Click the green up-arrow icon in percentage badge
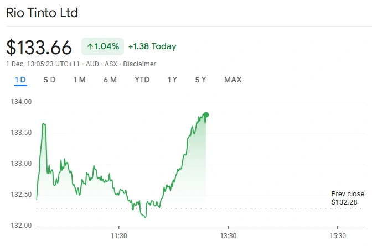372x246 pixels. pos(90,46)
